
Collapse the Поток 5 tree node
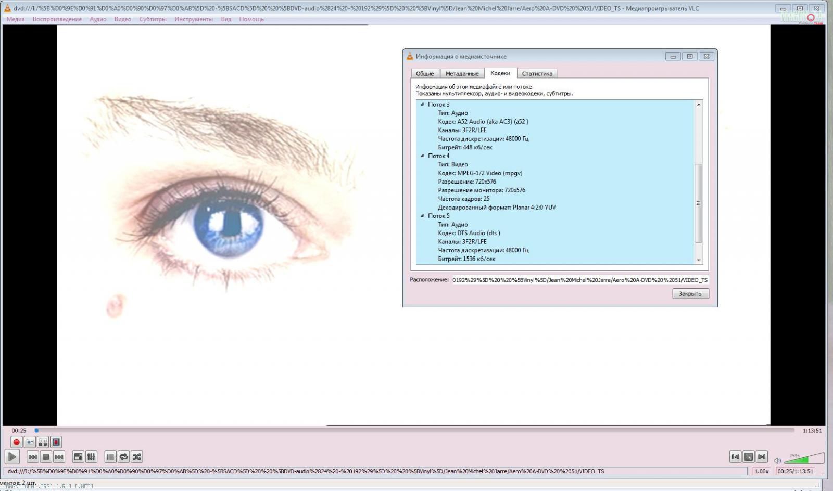(422, 216)
